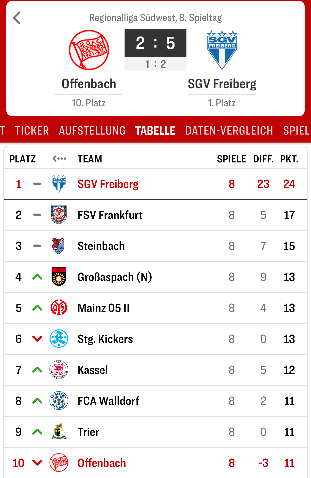Expand the trend column arrow in table header

point(59,159)
